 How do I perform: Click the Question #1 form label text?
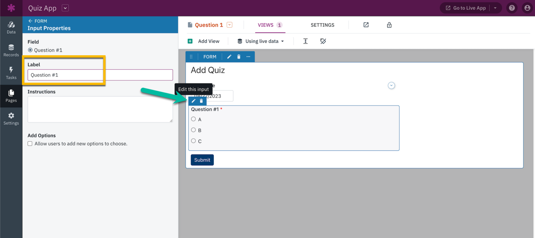(205, 109)
